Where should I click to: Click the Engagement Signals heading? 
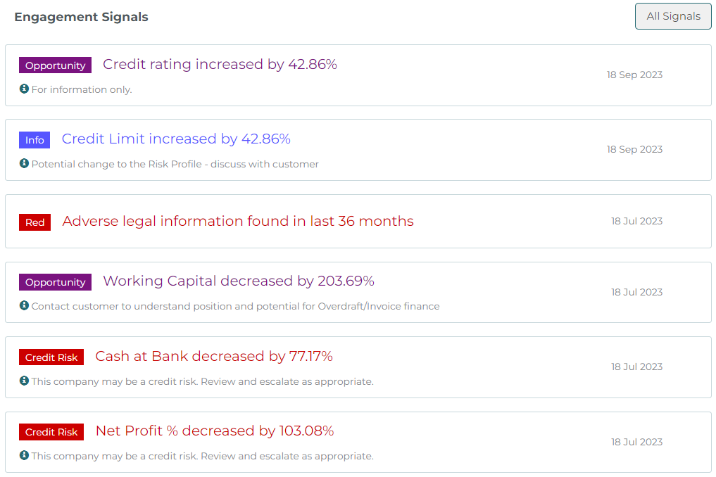pyautogui.click(x=81, y=17)
